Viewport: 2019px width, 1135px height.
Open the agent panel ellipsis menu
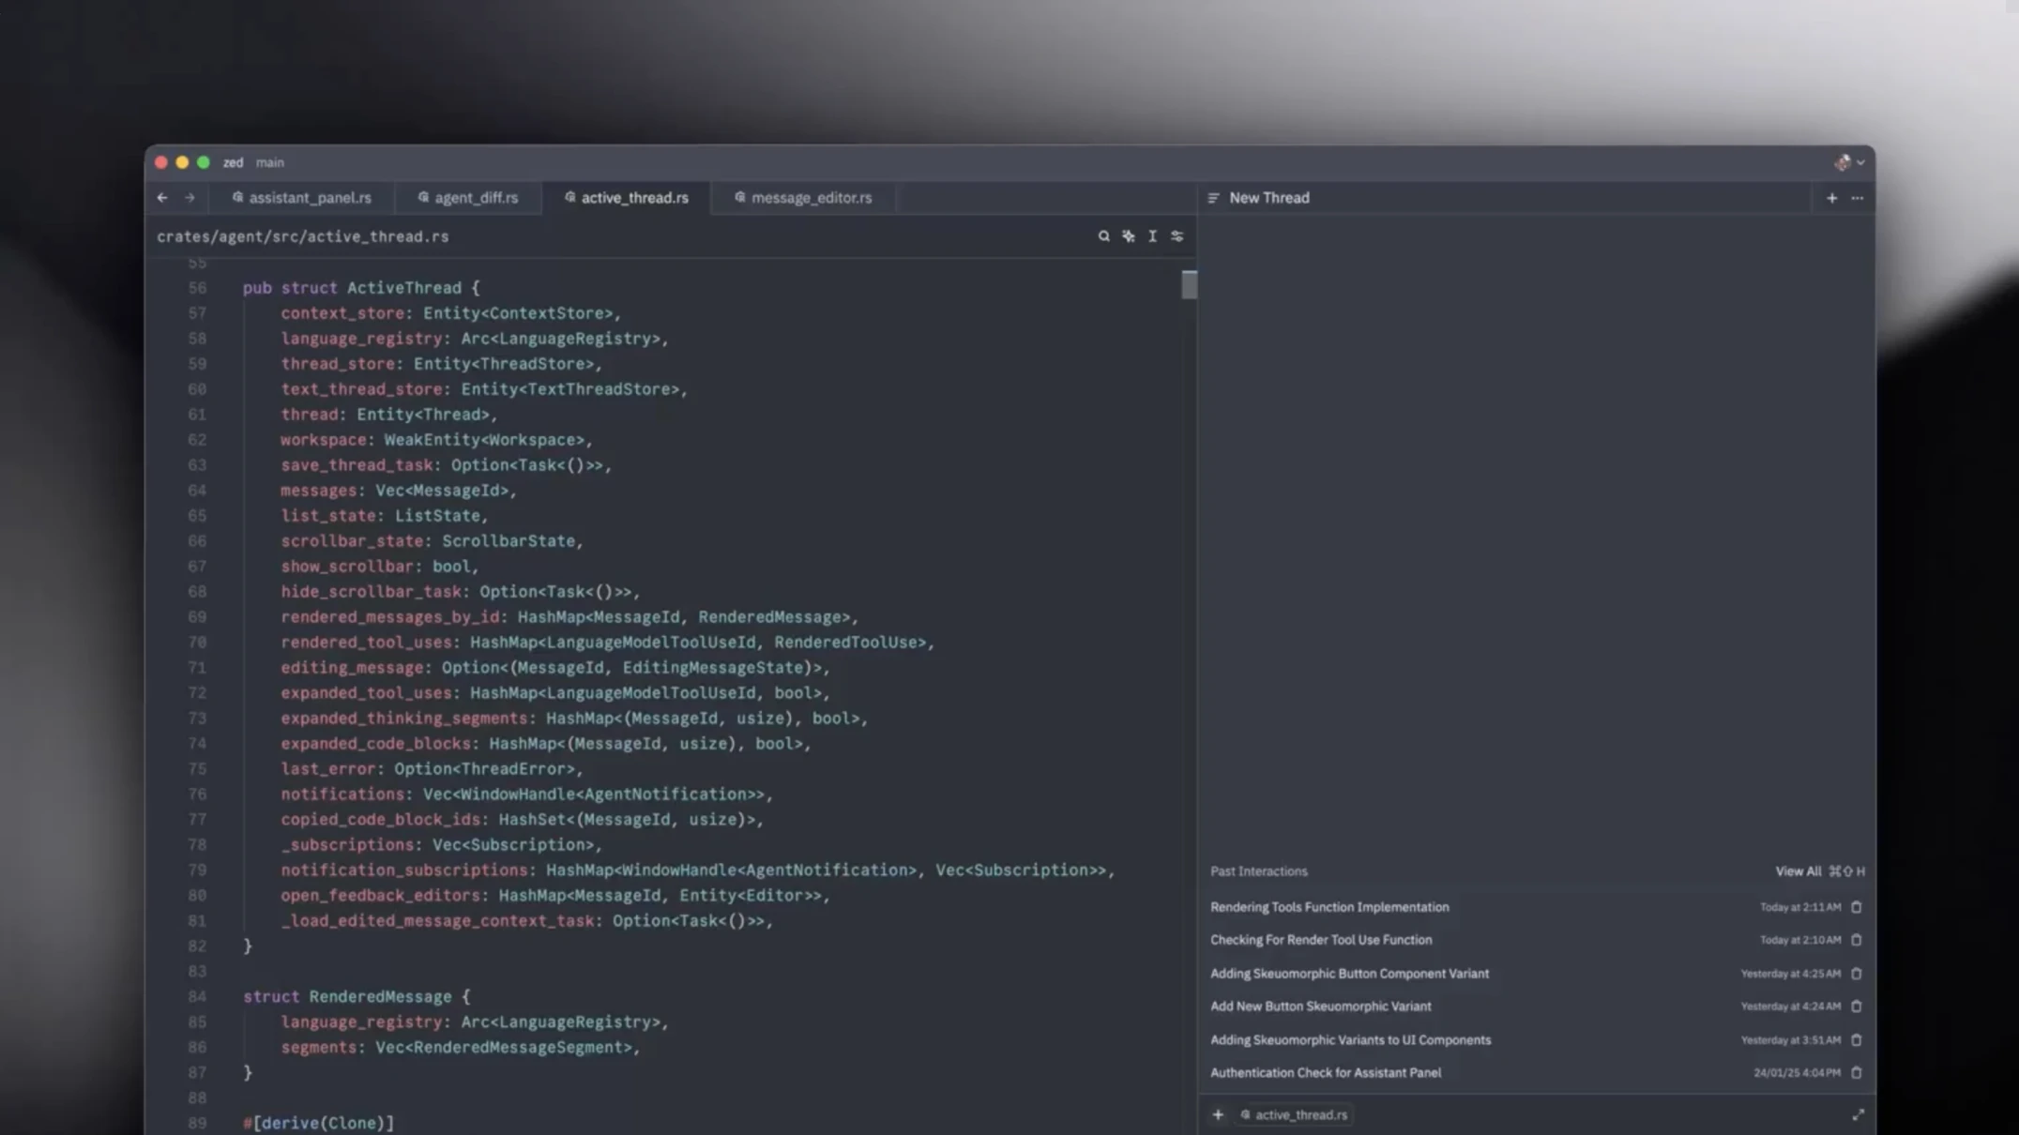[x=1857, y=198]
